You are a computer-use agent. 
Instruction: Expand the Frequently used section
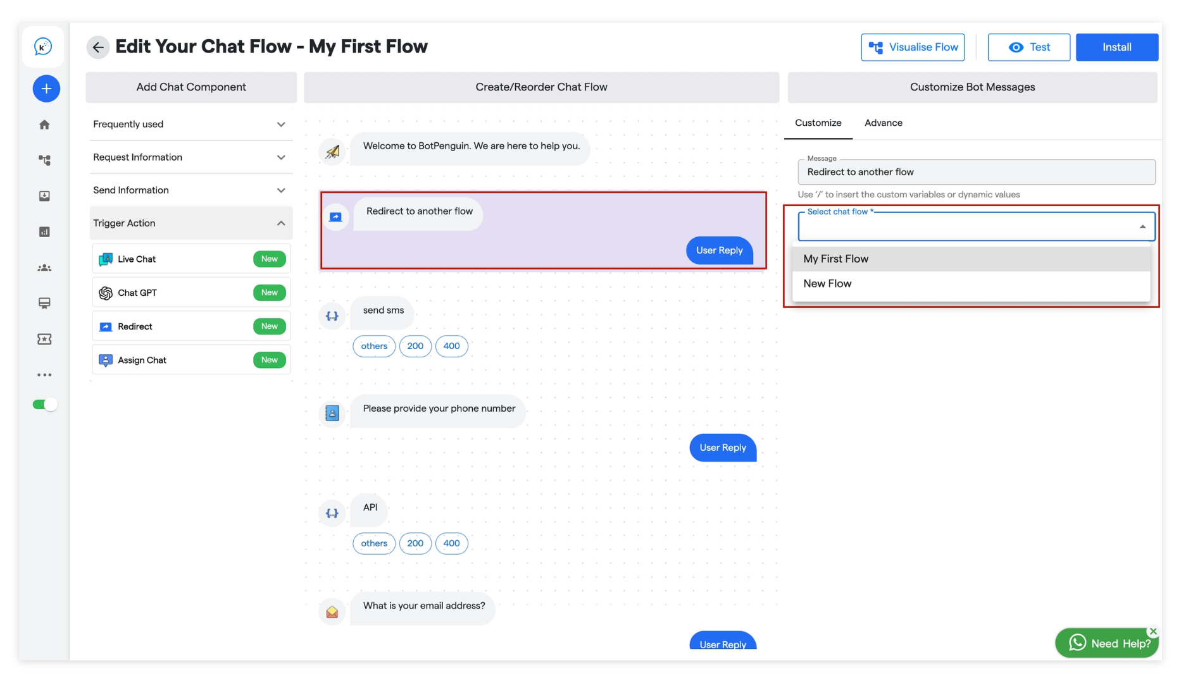191,124
